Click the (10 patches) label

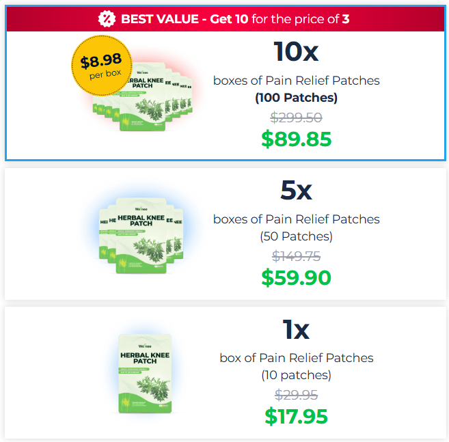(296, 375)
